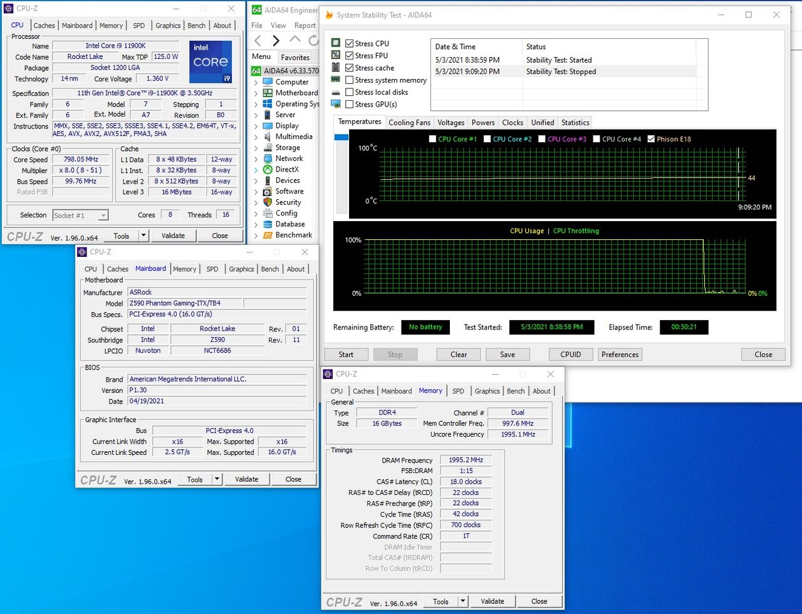This screenshot has height=614, width=802.
Task: Click the Software icon in AIDA64 tree
Action: pos(268,192)
